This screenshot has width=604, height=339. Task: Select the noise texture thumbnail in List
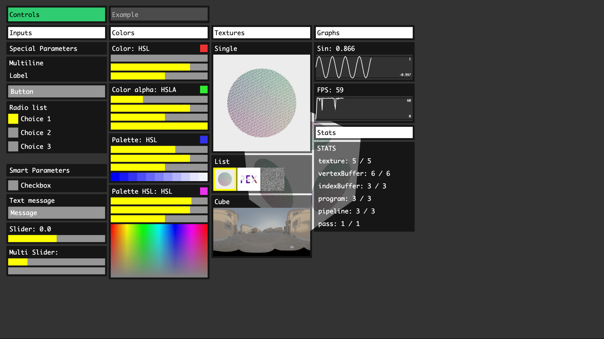point(272,179)
